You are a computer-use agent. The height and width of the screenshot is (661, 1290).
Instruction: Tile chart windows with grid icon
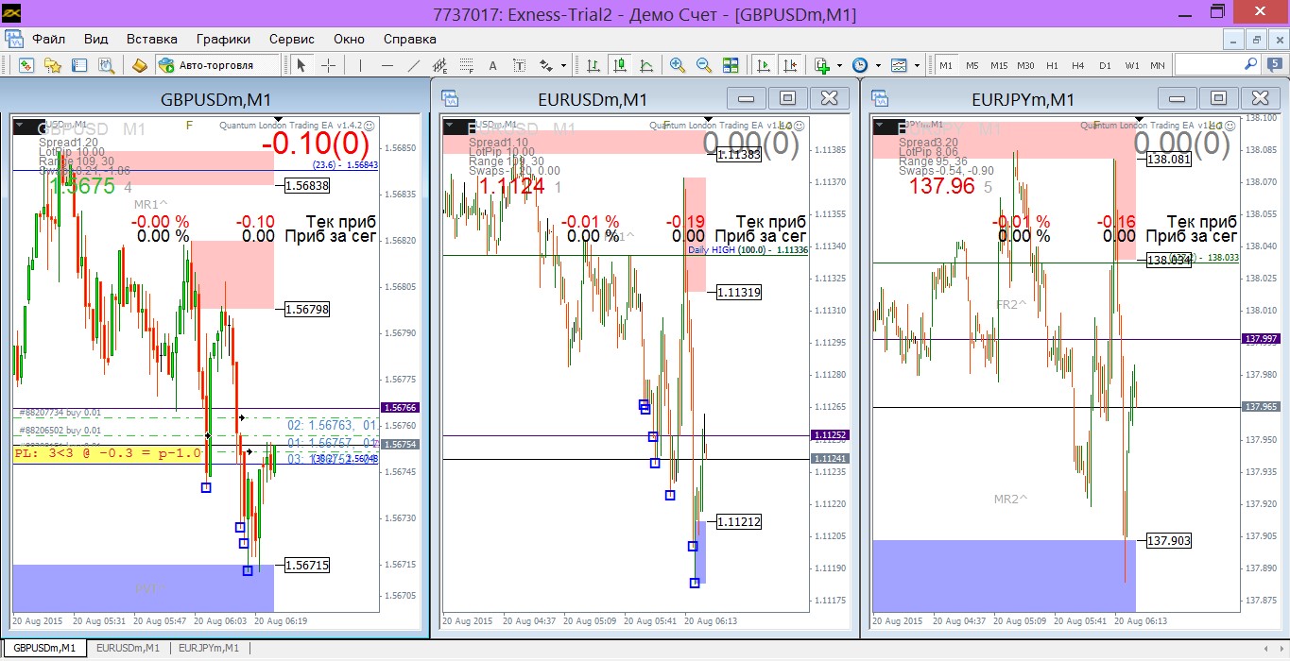point(731,65)
